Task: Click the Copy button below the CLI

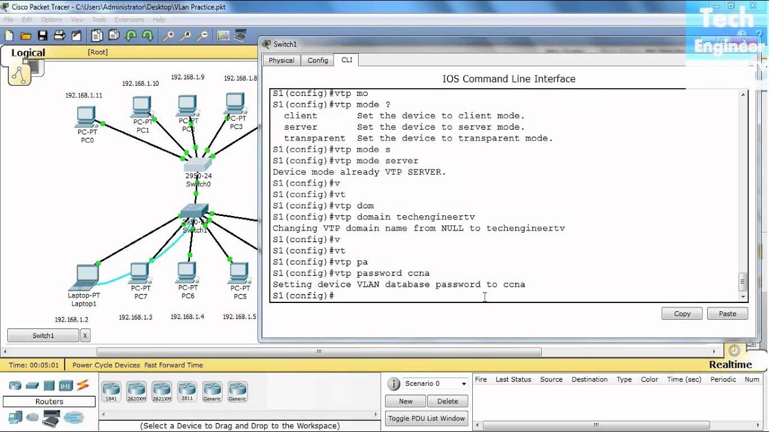Action: pos(682,314)
